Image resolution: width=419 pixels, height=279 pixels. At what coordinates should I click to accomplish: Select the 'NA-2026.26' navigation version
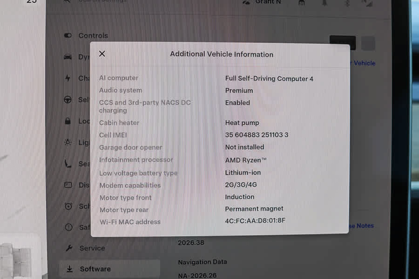[197, 275]
